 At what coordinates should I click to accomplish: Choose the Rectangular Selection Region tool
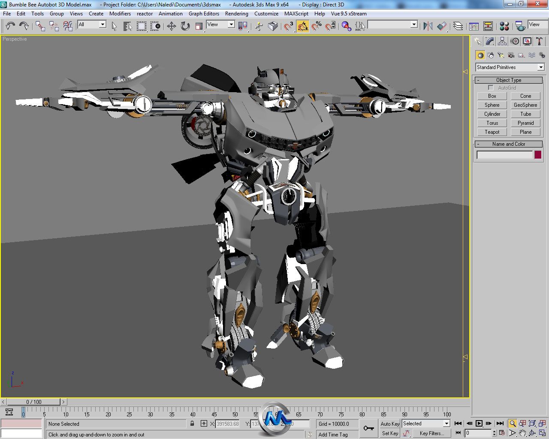(x=142, y=26)
